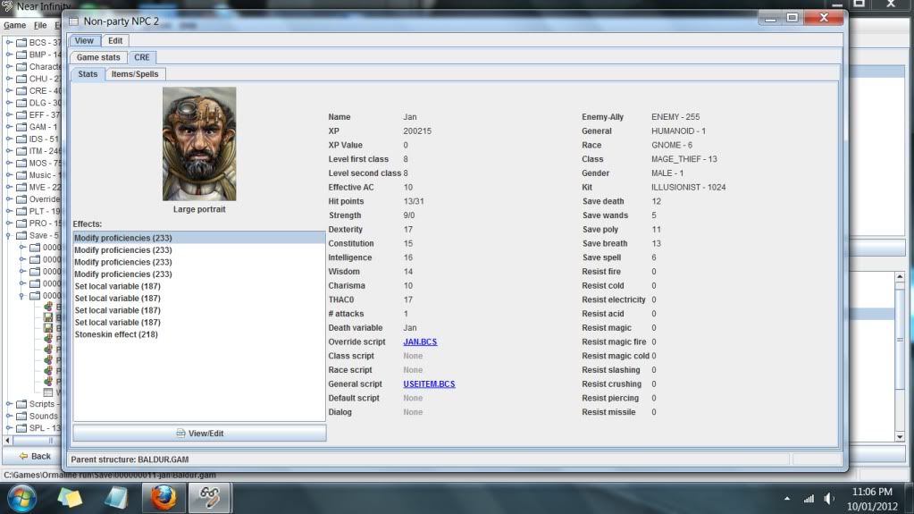This screenshot has width=914, height=514.
Task: Expand the CRE folder tree node
Action: pos(9,90)
